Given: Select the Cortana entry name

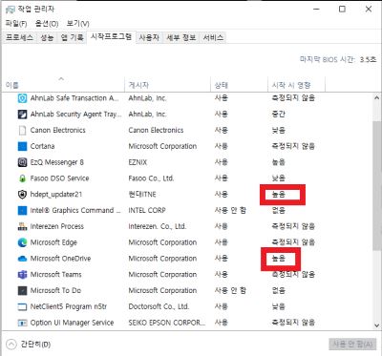Looking at the screenshot, I should [42, 146].
